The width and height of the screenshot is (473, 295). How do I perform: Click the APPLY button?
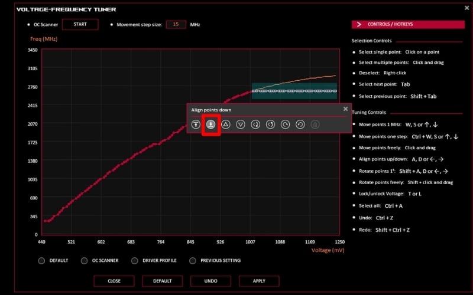coord(259,281)
